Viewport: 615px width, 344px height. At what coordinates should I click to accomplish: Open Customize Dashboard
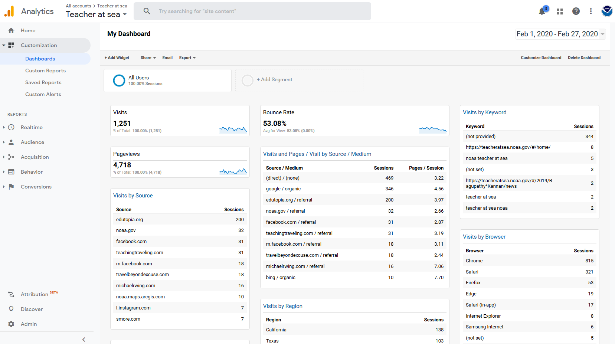pos(541,58)
